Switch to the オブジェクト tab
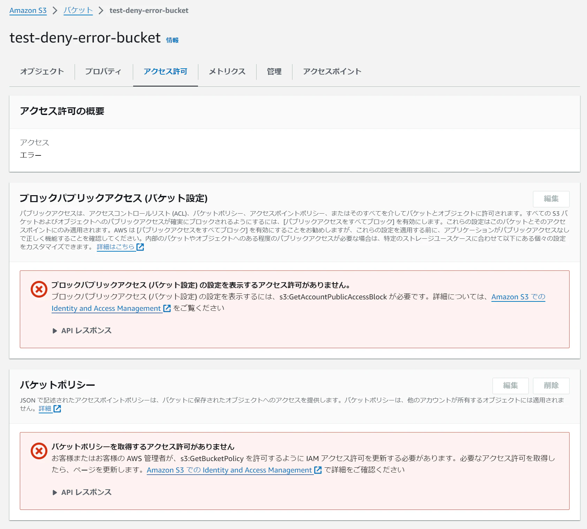This screenshot has width=587, height=529. click(42, 71)
